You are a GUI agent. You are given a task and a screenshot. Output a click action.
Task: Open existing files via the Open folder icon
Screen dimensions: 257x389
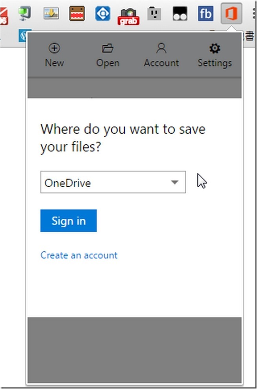coord(108,48)
